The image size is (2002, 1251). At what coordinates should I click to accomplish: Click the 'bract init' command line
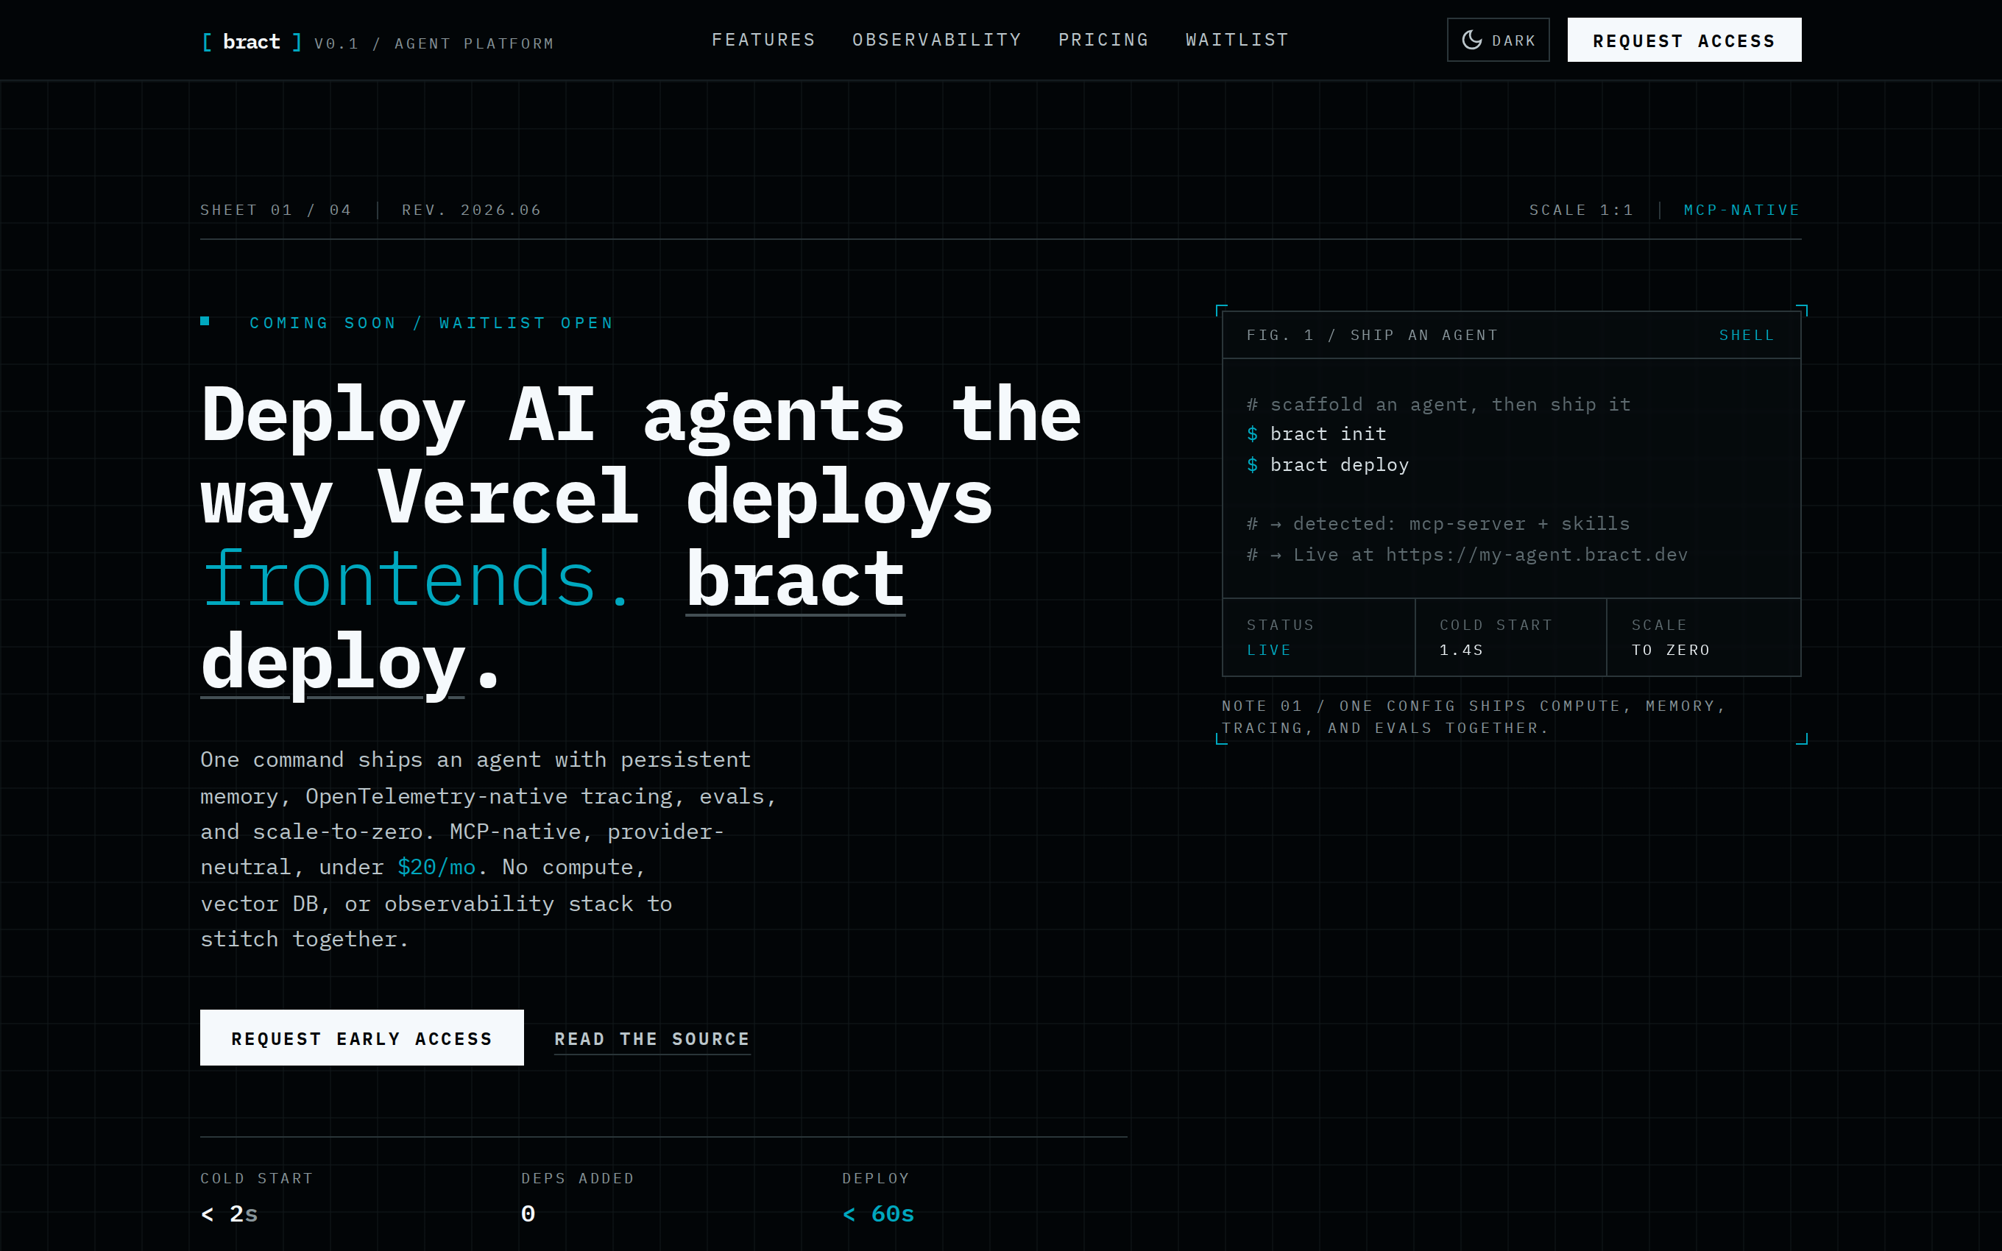coord(1316,434)
